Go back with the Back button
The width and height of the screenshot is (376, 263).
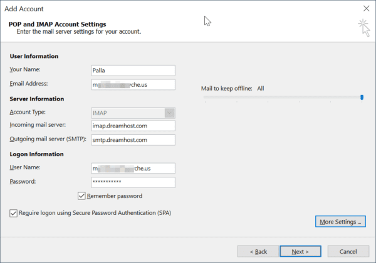point(258,251)
